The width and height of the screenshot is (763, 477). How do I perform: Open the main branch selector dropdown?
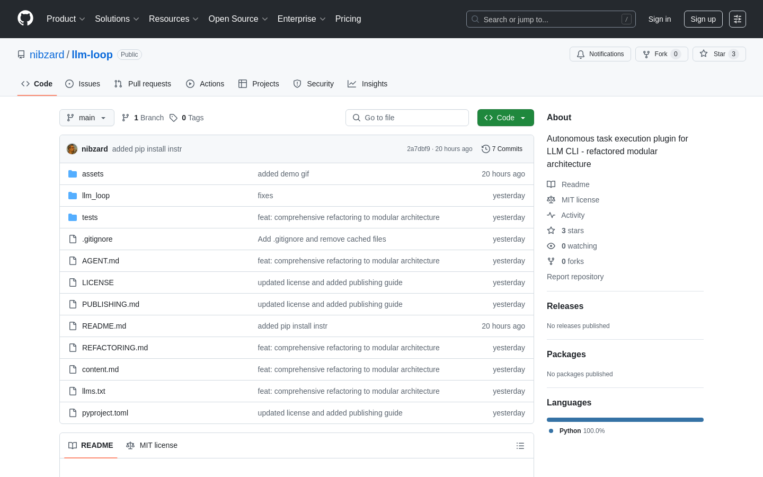point(87,118)
